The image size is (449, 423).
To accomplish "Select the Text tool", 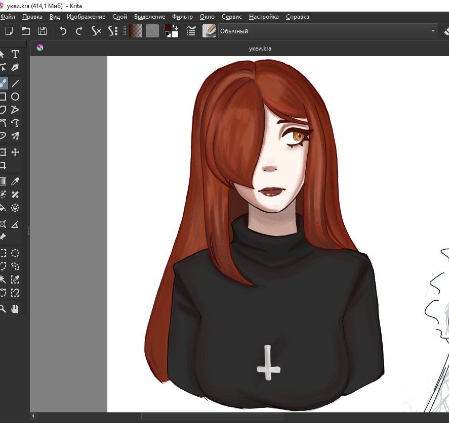I will [15, 55].
